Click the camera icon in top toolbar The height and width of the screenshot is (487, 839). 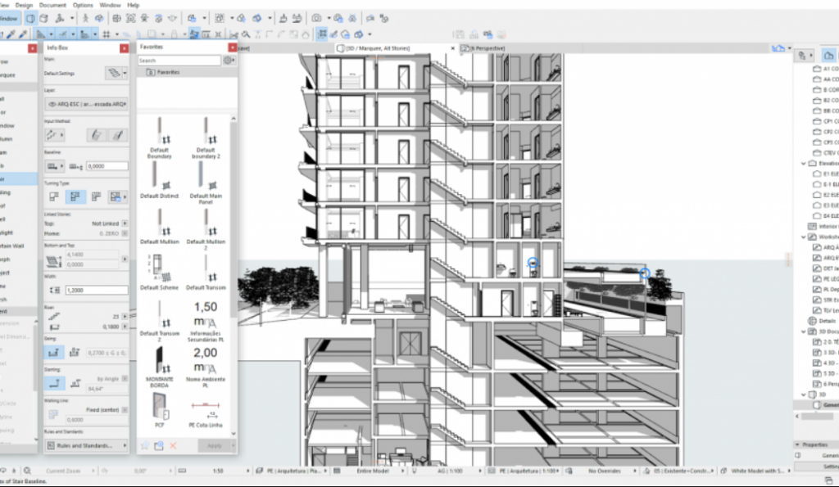316,17
